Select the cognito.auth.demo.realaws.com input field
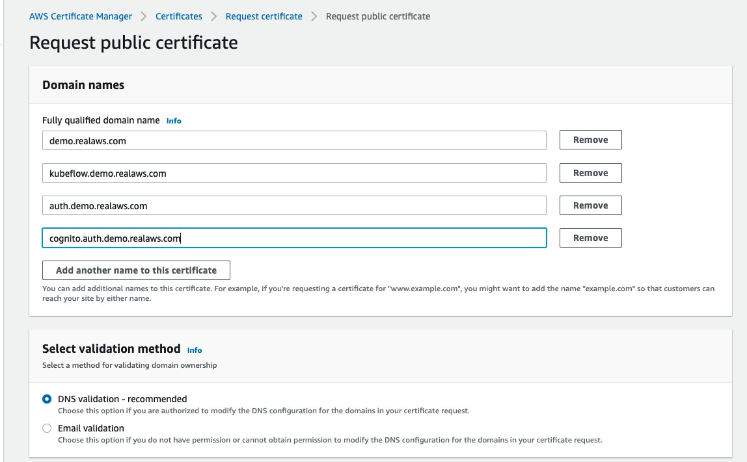Viewport: 747px width, 462px height. [x=293, y=237]
